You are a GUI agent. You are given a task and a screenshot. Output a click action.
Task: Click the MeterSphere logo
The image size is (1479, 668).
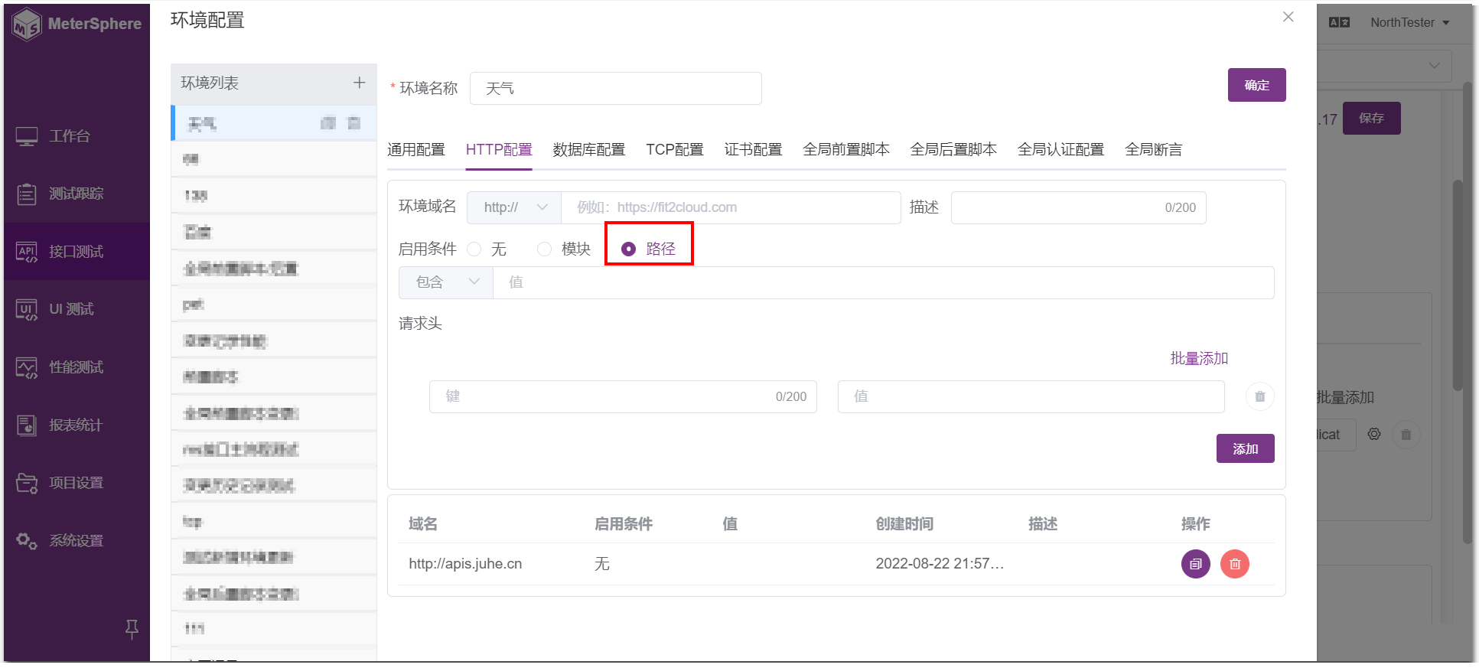[77, 24]
